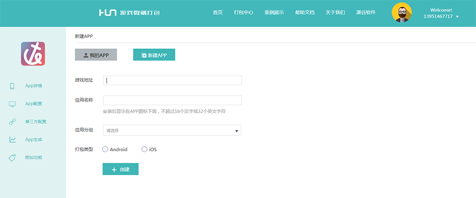The width and height of the screenshot is (476, 198).
Task: Click the chart icon next to App生成
Action: (x=12, y=140)
